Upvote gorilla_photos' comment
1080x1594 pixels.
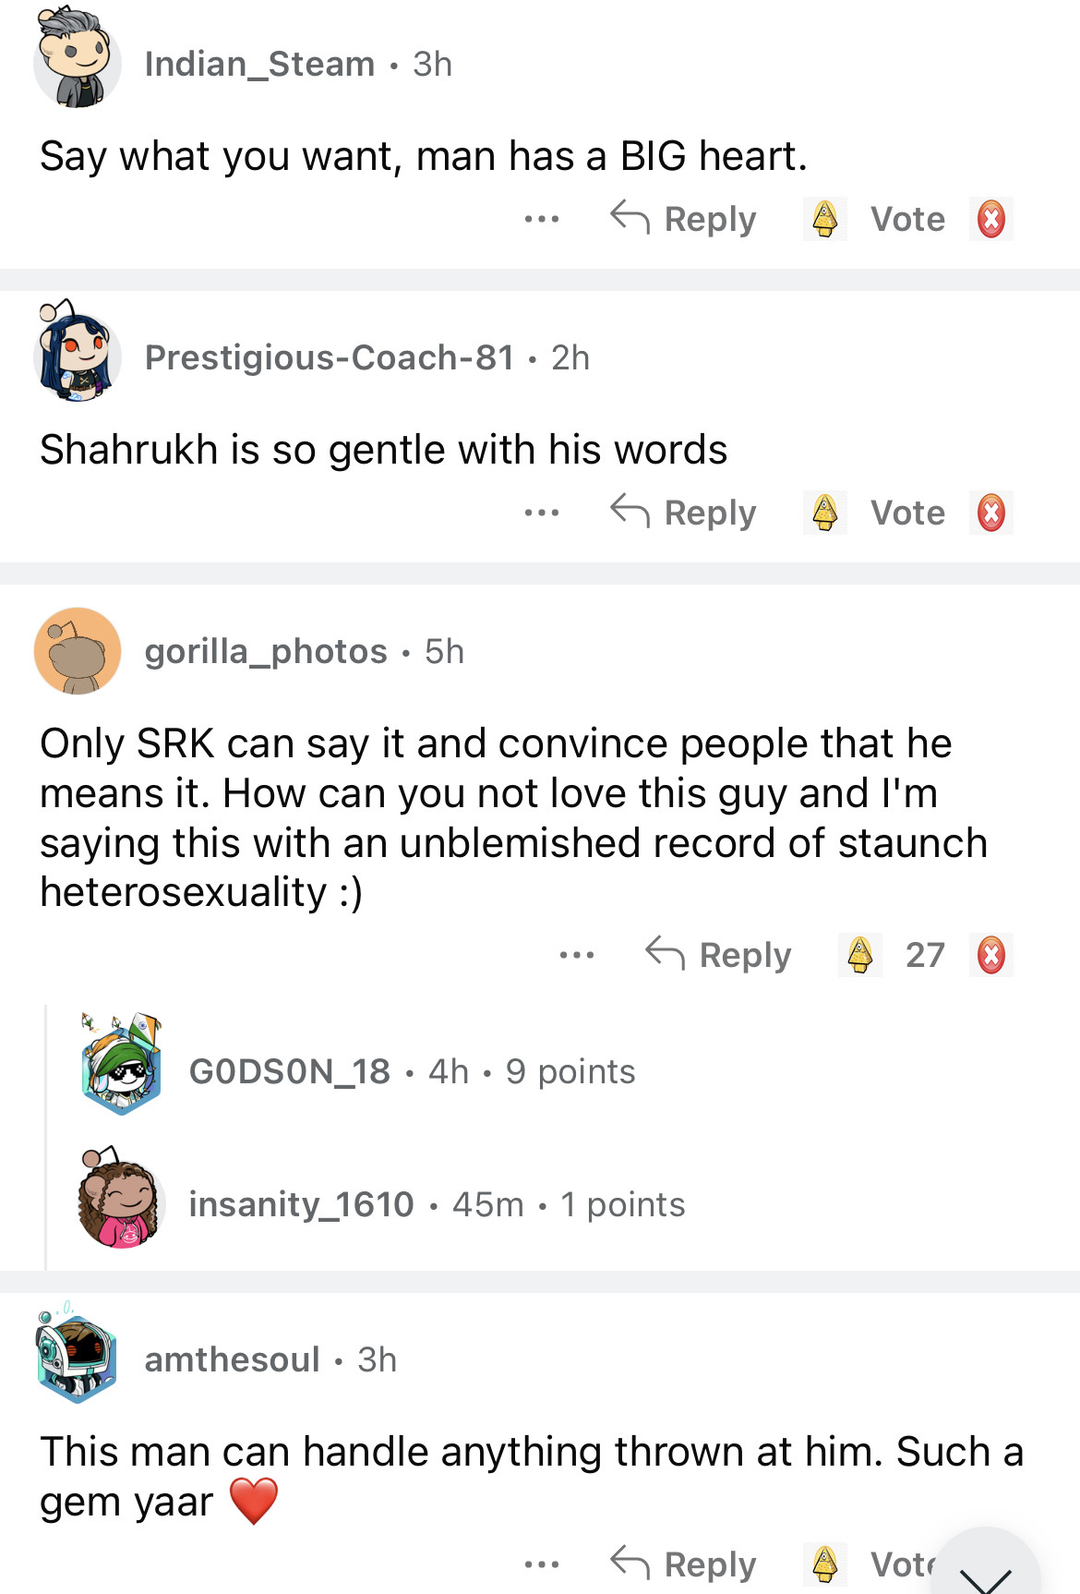tap(859, 955)
